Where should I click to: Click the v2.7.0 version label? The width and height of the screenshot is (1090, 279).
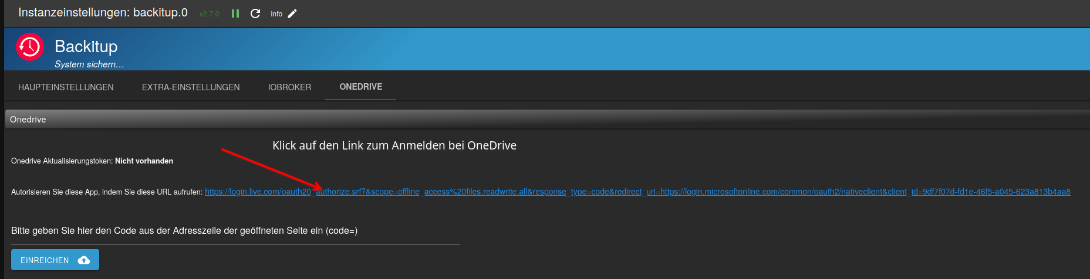pos(209,14)
